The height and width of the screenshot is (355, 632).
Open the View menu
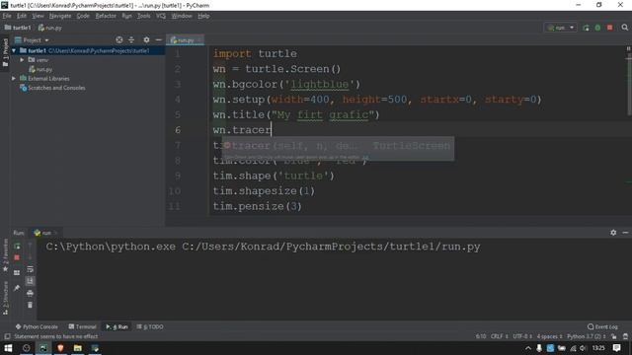pyautogui.click(x=38, y=16)
